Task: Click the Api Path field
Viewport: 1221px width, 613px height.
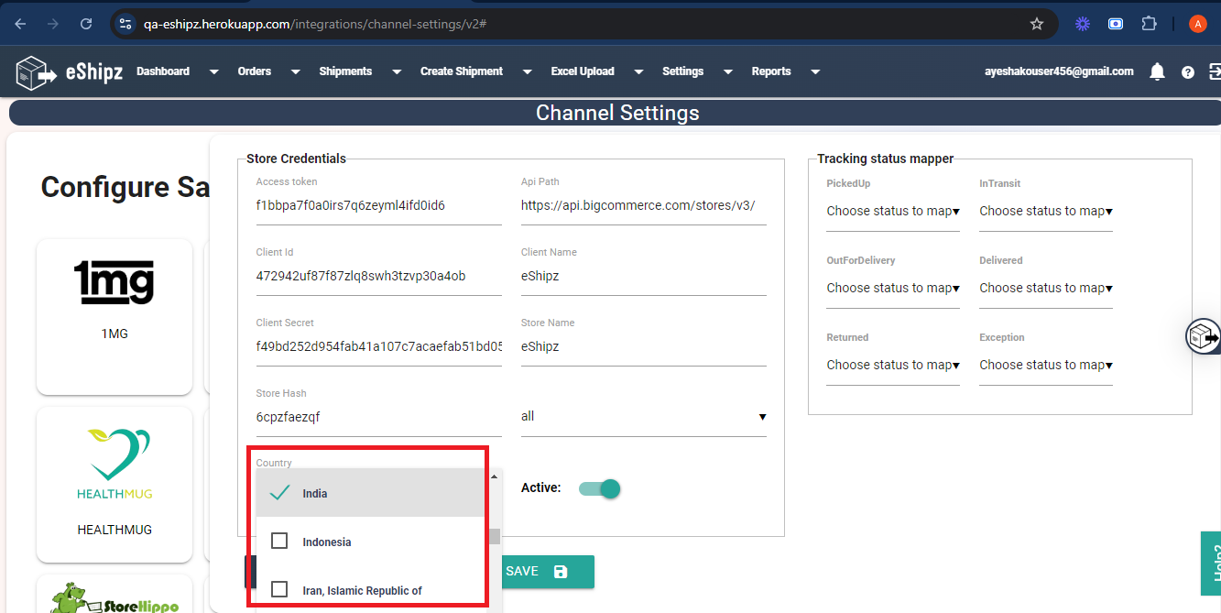Action: pyautogui.click(x=644, y=206)
